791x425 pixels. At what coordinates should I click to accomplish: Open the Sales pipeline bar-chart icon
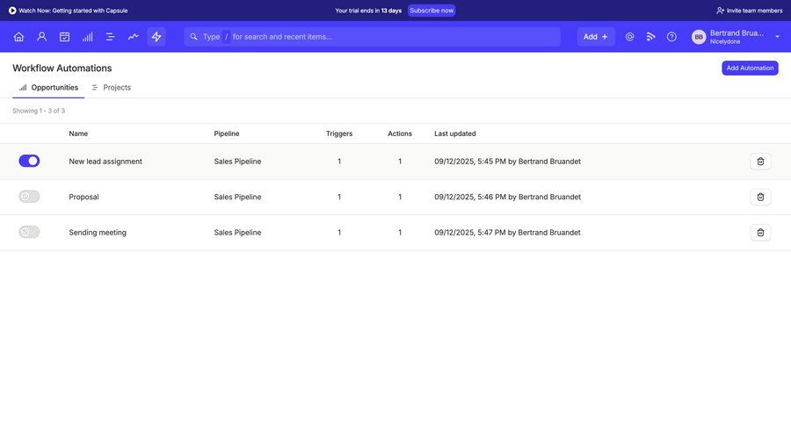click(87, 37)
